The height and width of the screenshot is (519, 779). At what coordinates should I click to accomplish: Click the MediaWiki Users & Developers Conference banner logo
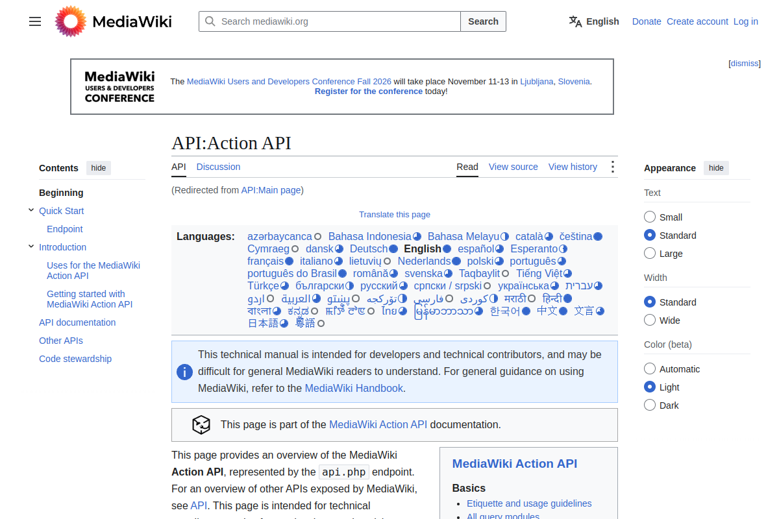pyautogui.click(x=119, y=87)
